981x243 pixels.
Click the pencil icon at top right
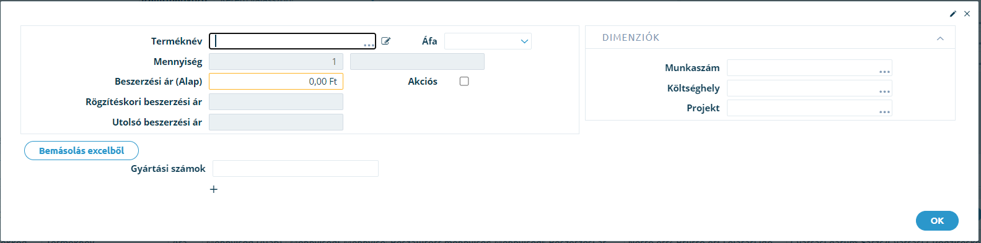click(x=953, y=14)
